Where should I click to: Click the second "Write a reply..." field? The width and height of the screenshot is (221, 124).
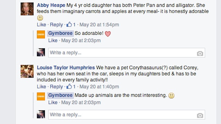[127, 115]
